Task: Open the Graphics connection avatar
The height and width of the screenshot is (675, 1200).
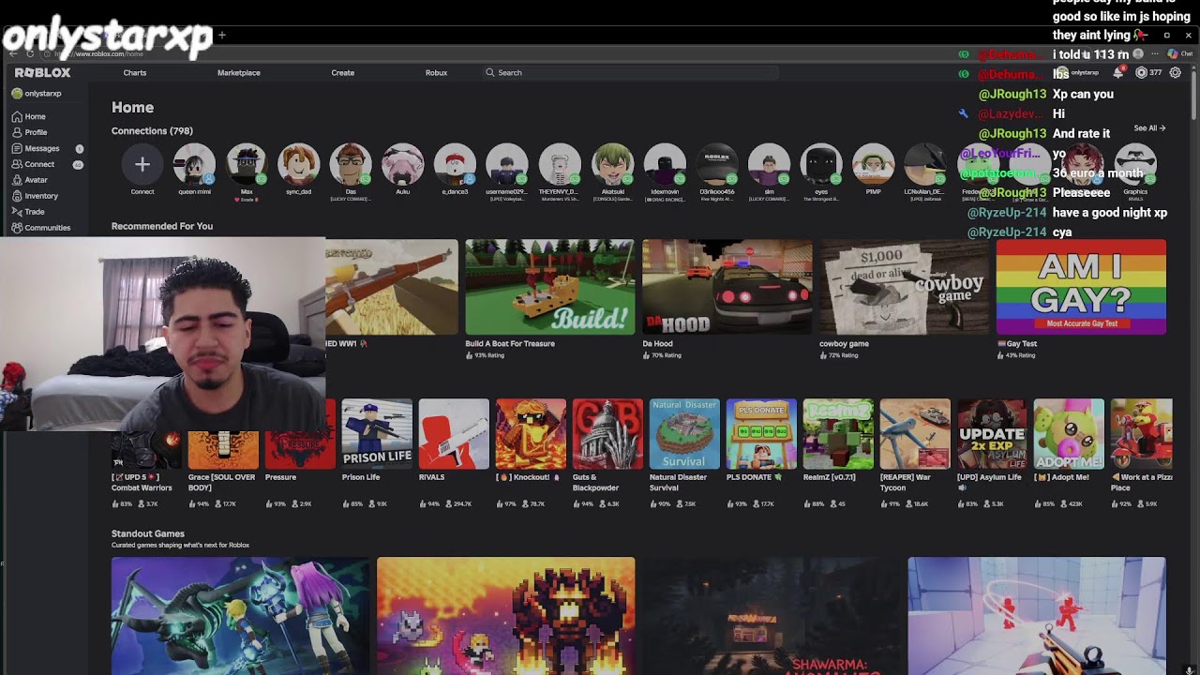Action: tap(1135, 165)
